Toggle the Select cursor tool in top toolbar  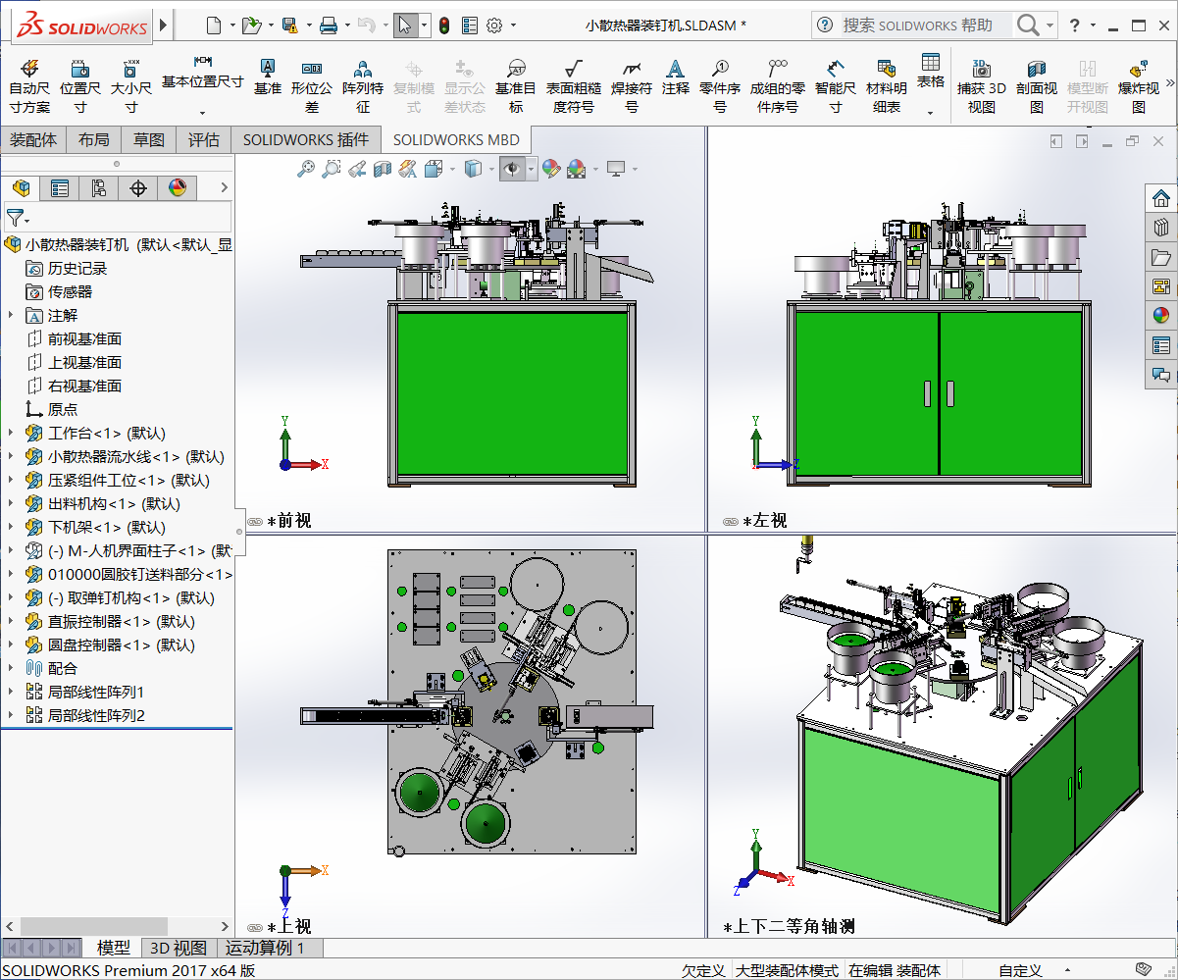pos(406,26)
